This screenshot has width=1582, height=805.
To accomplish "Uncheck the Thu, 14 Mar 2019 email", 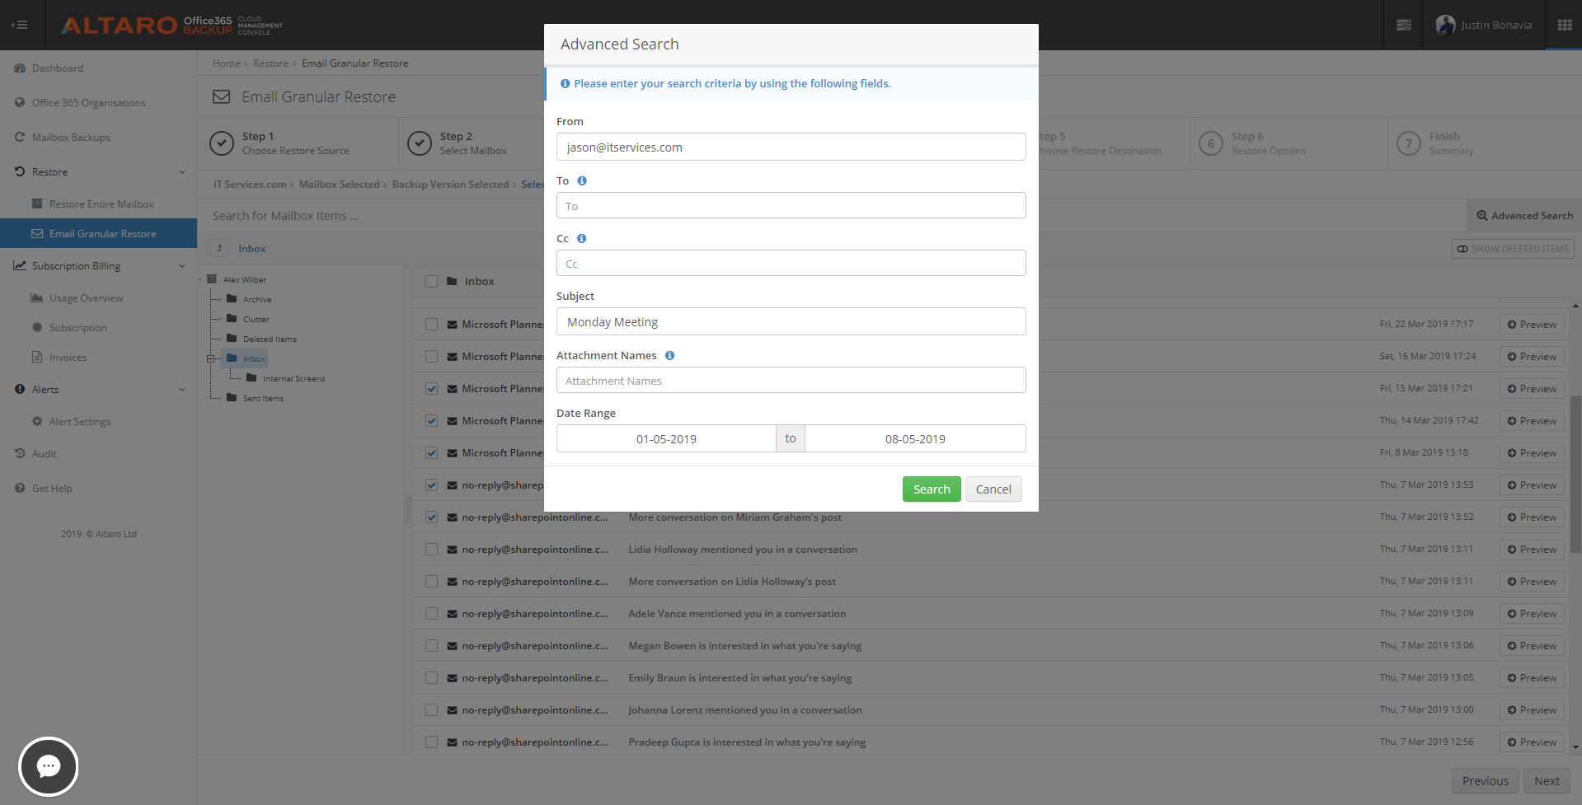I will 431,420.
